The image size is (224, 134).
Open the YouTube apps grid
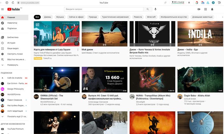pyautogui.click(x=206, y=9)
